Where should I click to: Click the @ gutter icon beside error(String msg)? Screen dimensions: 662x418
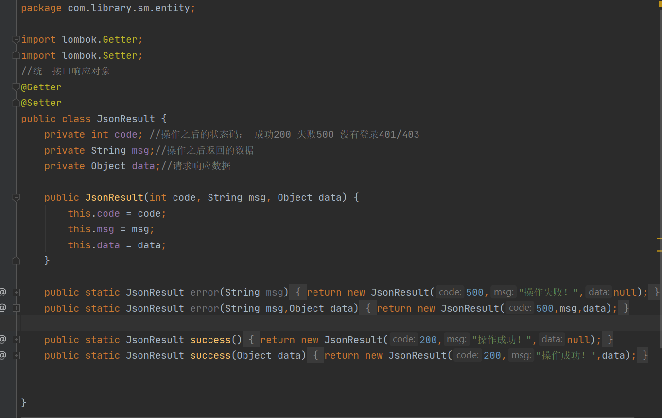pyautogui.click(x=3, y=292)
